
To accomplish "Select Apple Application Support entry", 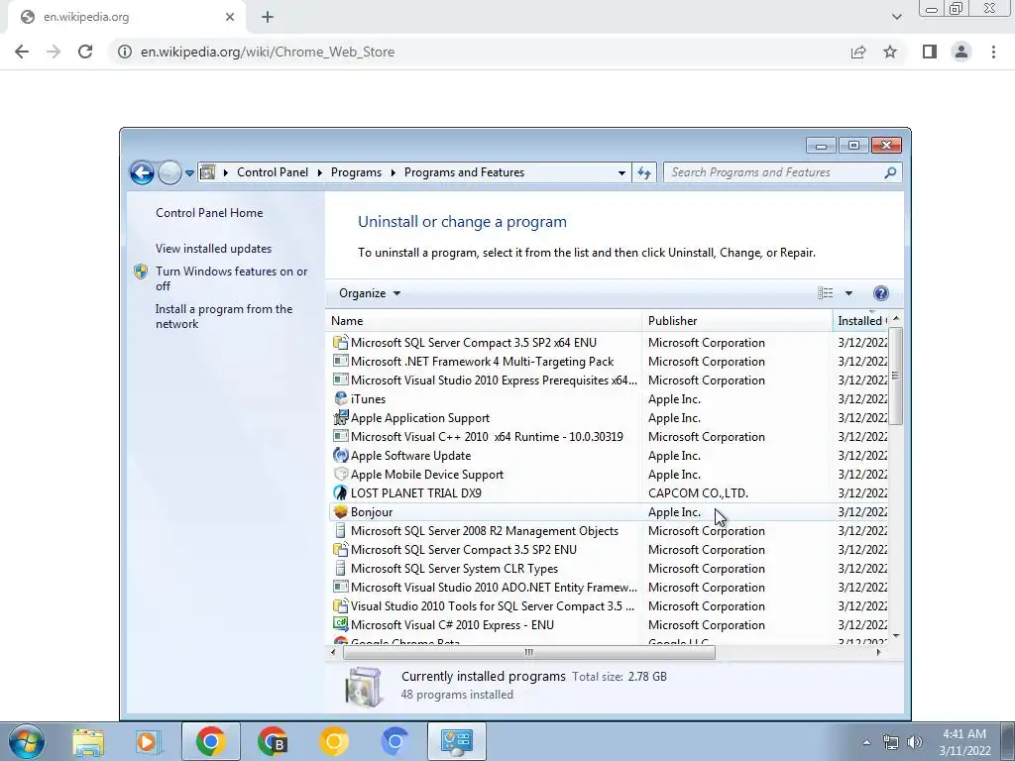I will click(609, 418).
